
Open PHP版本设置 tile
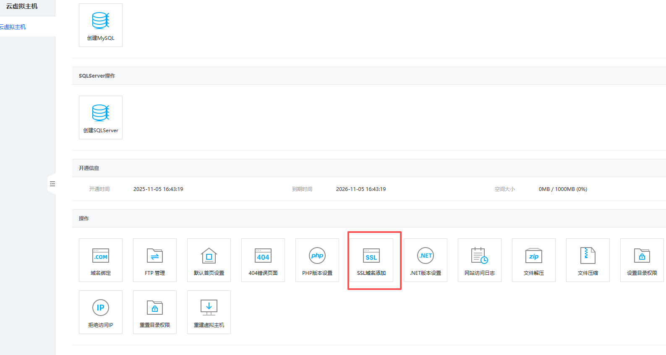[317, 260]
